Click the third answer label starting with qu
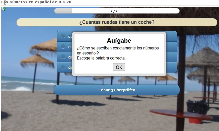The height and width of the screenshot is (131, 219). [70, 57]
